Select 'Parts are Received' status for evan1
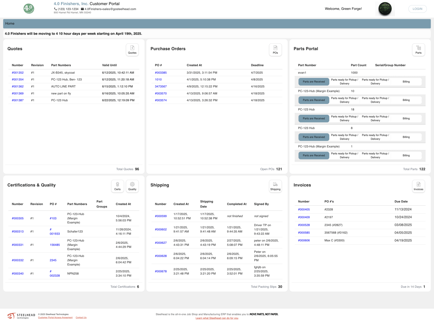The image size is (434, 325). pos(314,82)
